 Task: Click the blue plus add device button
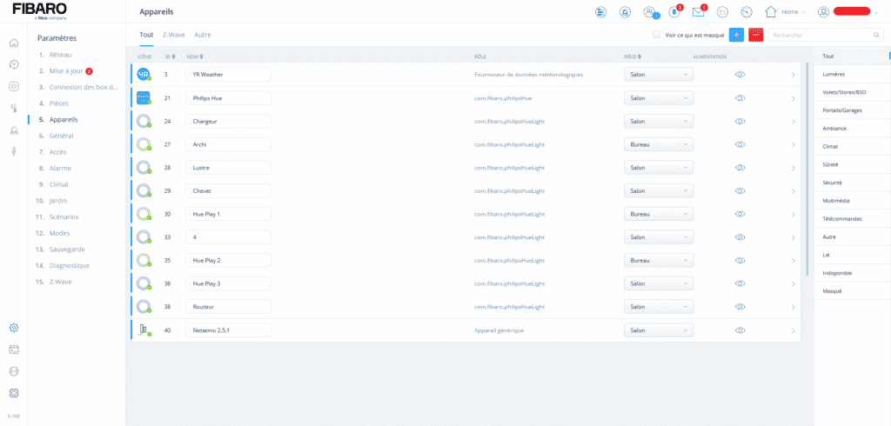(736, 35)
